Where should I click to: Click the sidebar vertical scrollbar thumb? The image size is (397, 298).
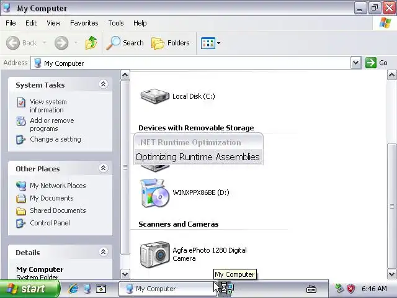pos(125,167)
